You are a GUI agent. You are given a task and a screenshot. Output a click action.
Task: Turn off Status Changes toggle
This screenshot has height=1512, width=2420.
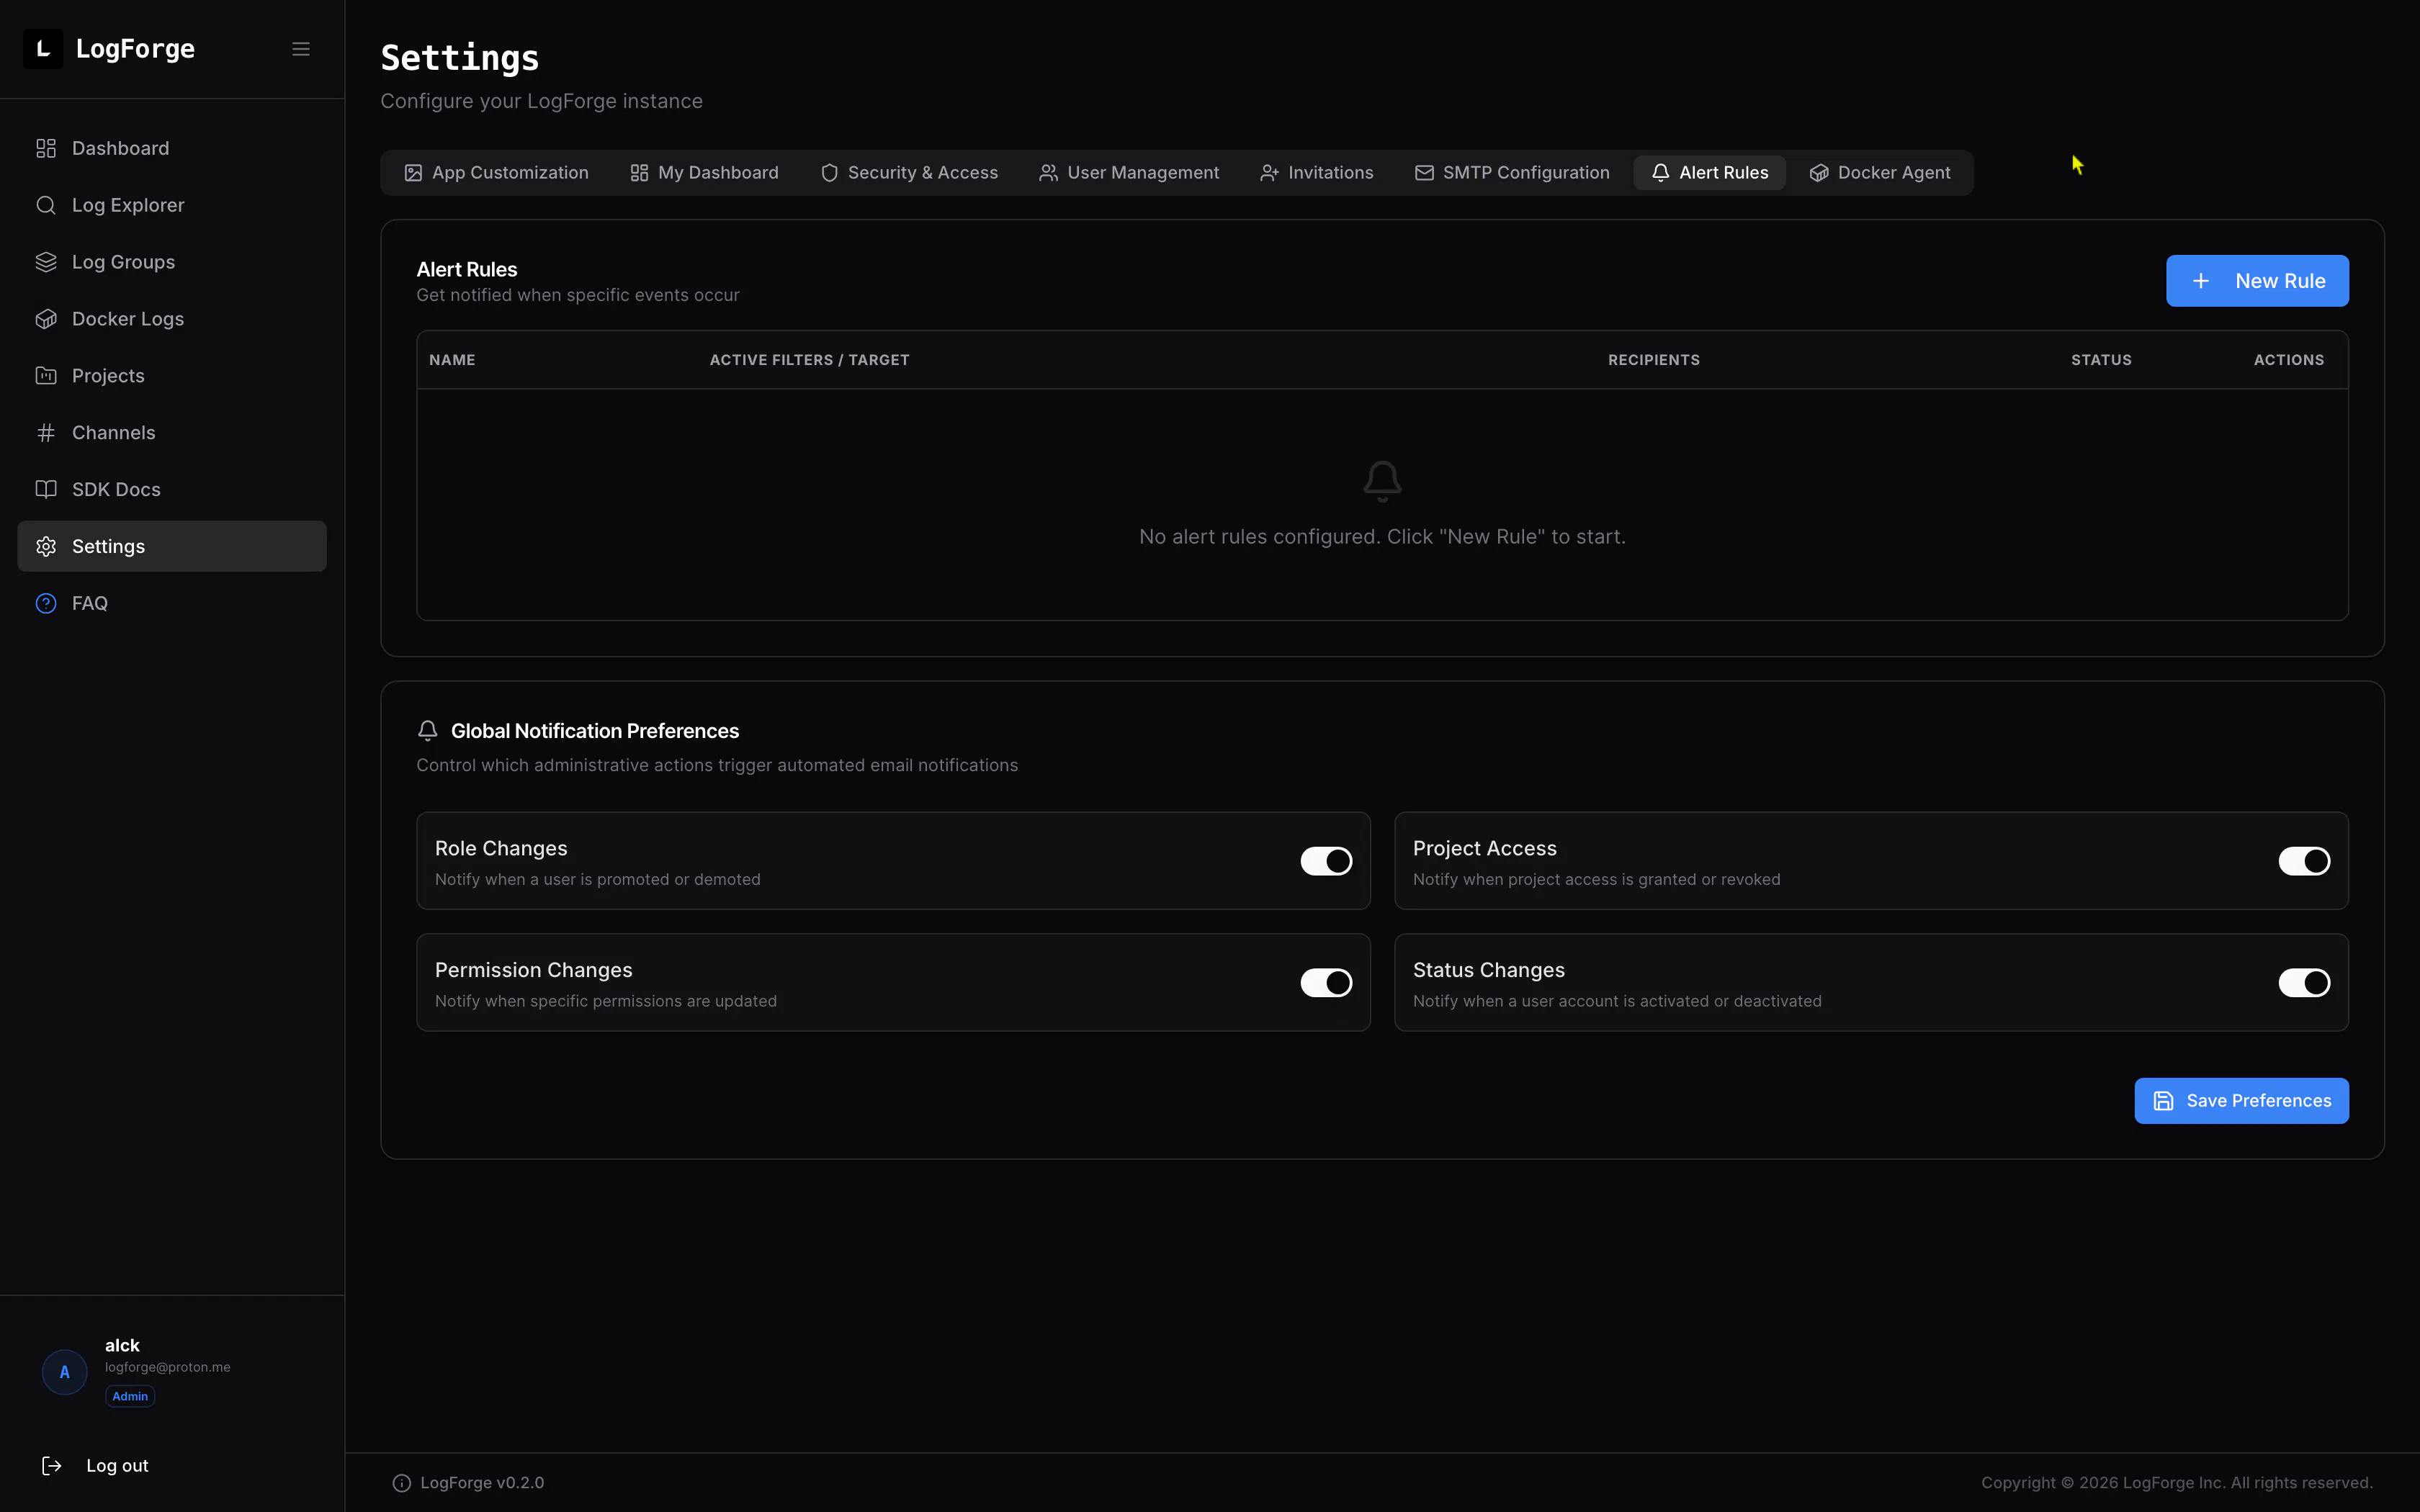[2304, 983]
